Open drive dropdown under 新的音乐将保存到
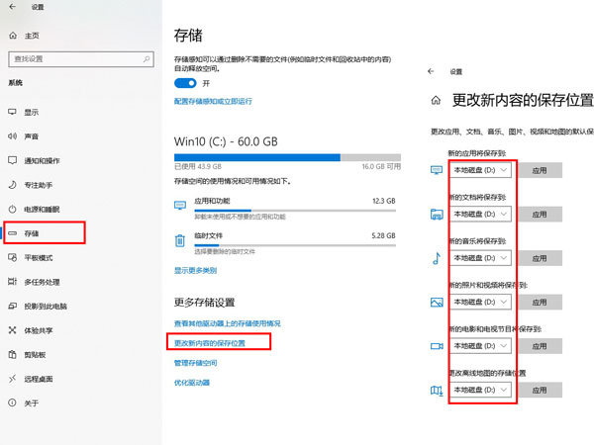 click(x=480, y=258)
